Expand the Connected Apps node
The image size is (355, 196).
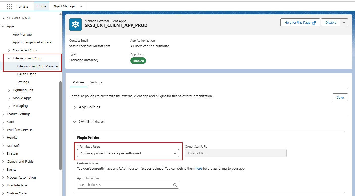tap(9, 50)
